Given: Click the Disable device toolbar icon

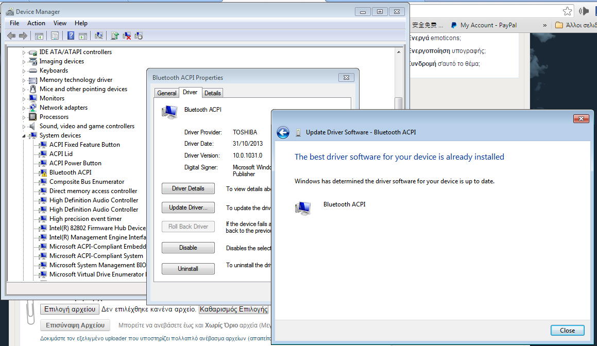Looking at the screenshot, I should tap(139, 36).
